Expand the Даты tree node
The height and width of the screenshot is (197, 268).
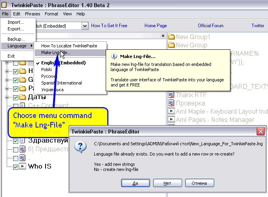(x=7, y=97)
